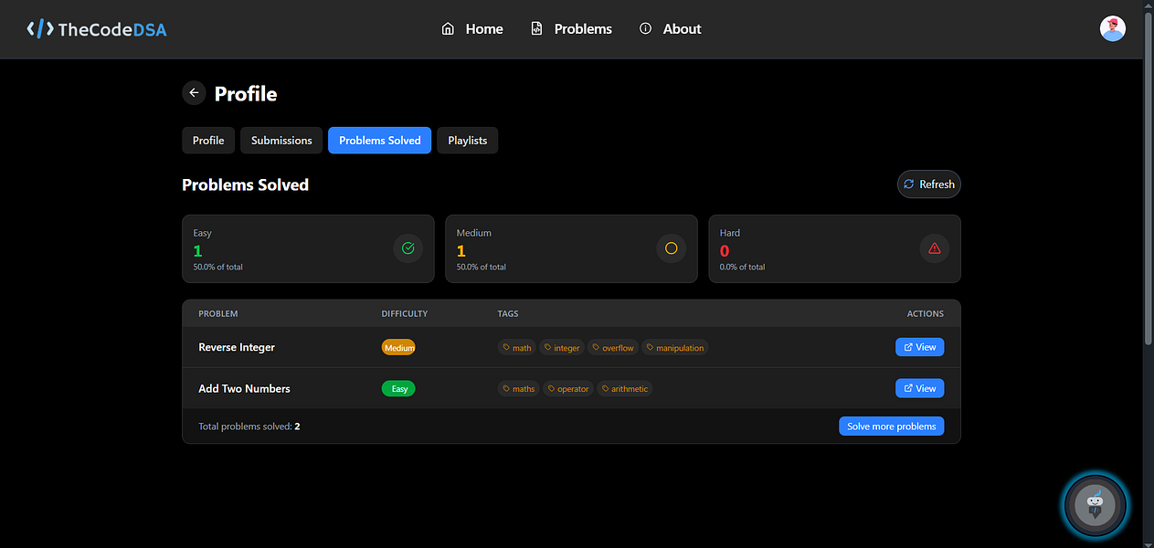Screen dimensions: 1154x548
Task: Click the operator tag
Action: click(x=568, y=389)
